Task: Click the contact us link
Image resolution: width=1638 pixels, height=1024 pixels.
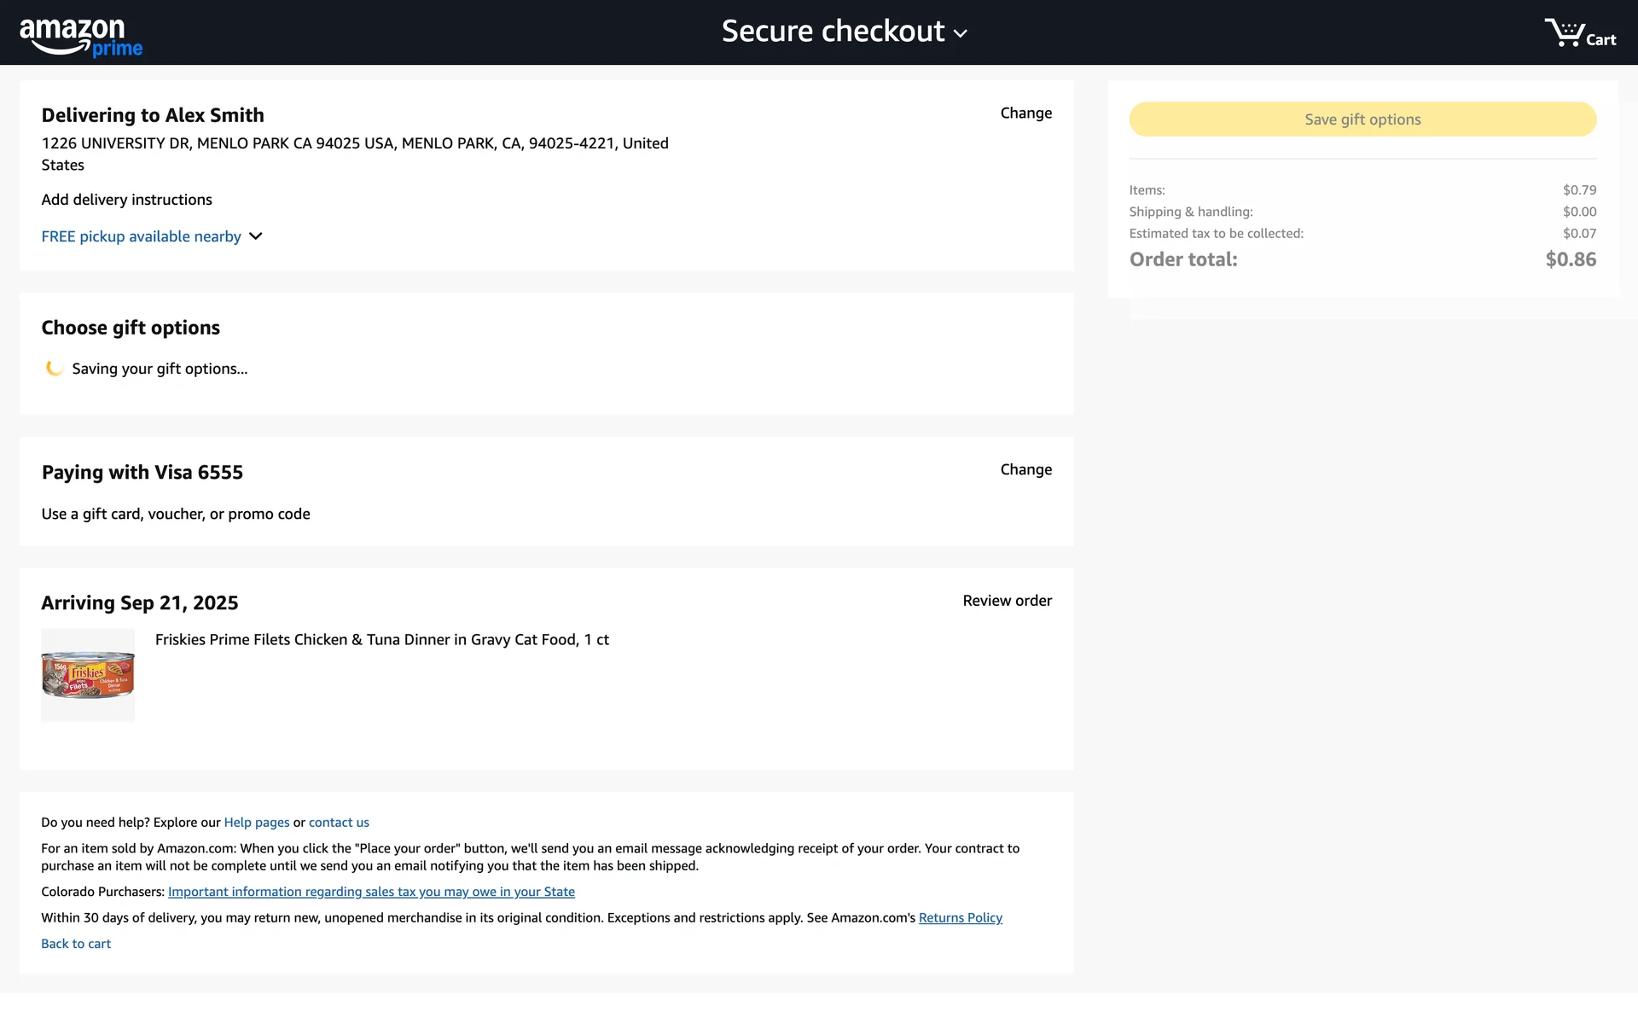Action: click(x=339, y=823)
